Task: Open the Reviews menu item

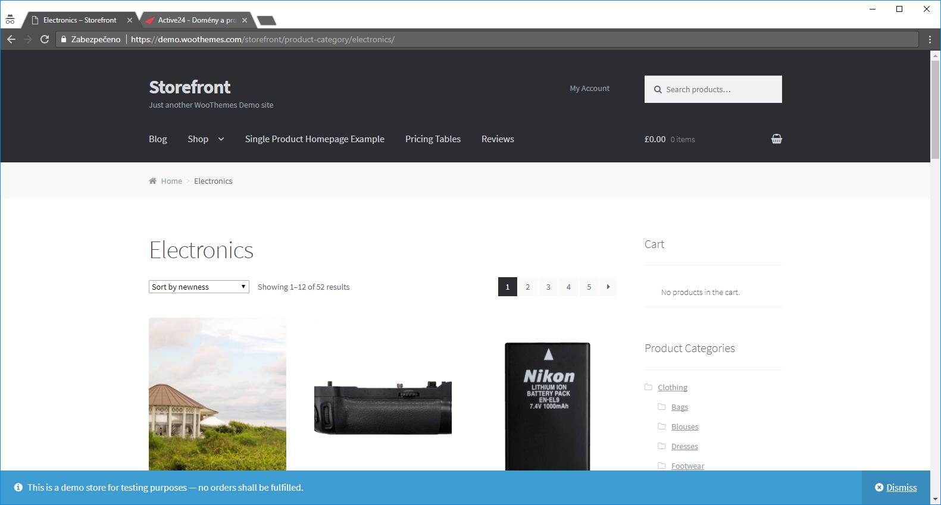Action: click(x=498, y=139)
